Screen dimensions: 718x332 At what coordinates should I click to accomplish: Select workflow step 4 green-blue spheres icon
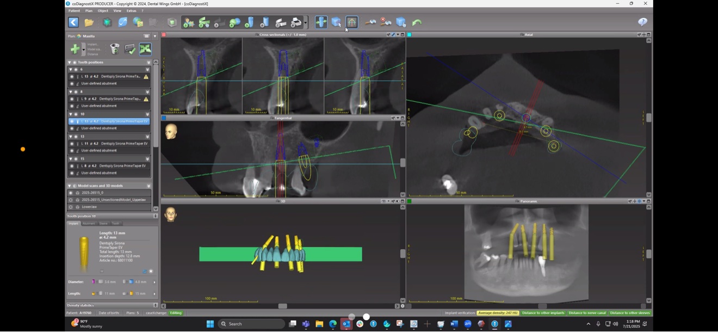[234, 22]
